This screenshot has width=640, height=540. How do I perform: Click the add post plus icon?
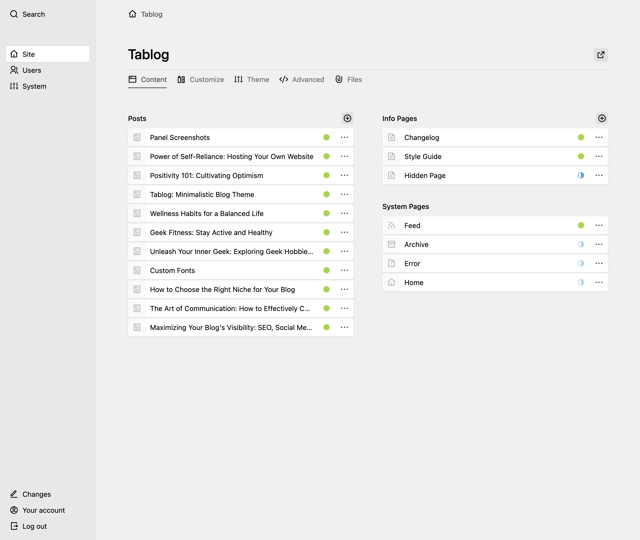pos(347,118)
